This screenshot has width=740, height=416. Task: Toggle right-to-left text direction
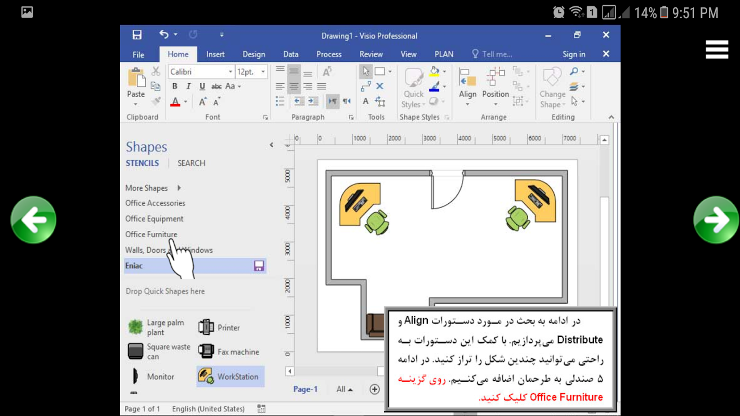pyautogui.click(x=347, y=101)
